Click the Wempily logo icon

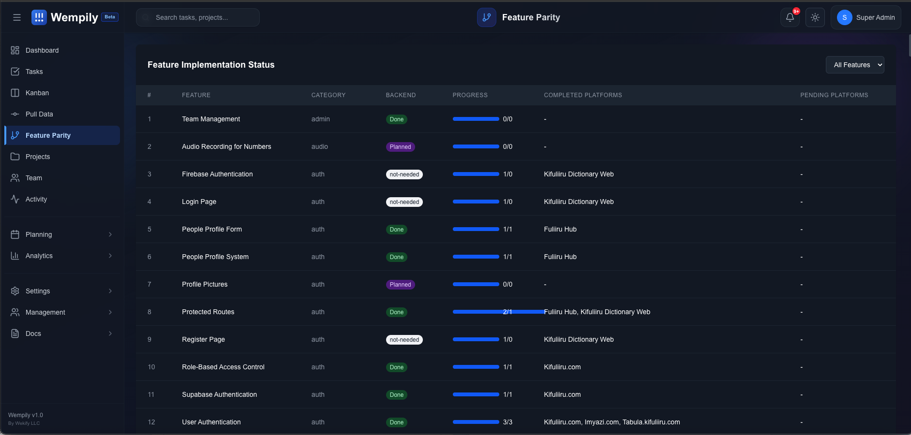[39, 17]
